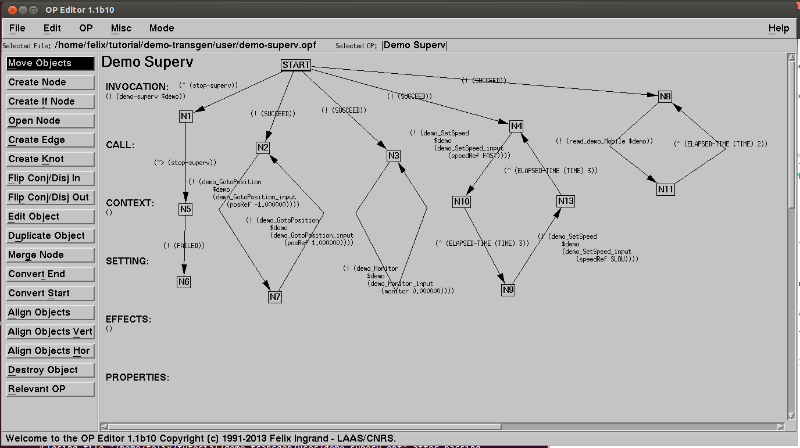This screenshot has width=800, height=448.
Task: Click the (! (FAILED)) edge label
Action: tap(184, 246)
